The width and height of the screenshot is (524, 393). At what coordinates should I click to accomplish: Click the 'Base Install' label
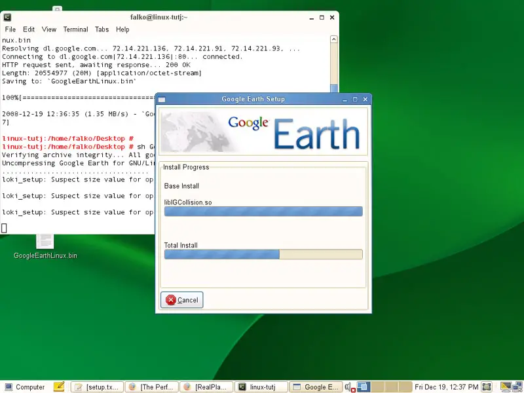click(181, 186)
